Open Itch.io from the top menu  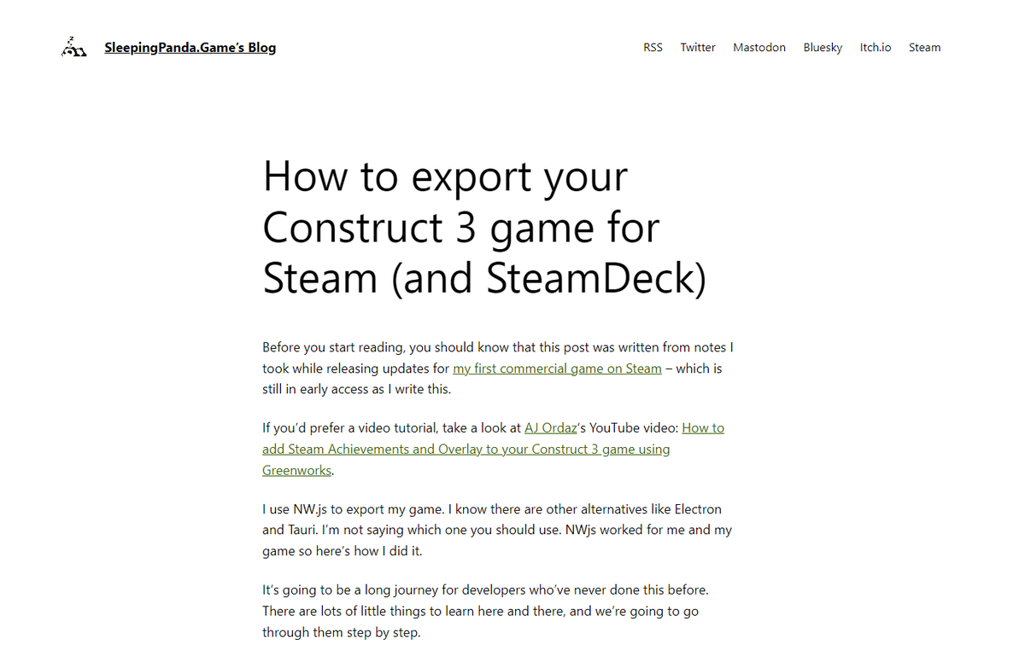pos(876,48)
